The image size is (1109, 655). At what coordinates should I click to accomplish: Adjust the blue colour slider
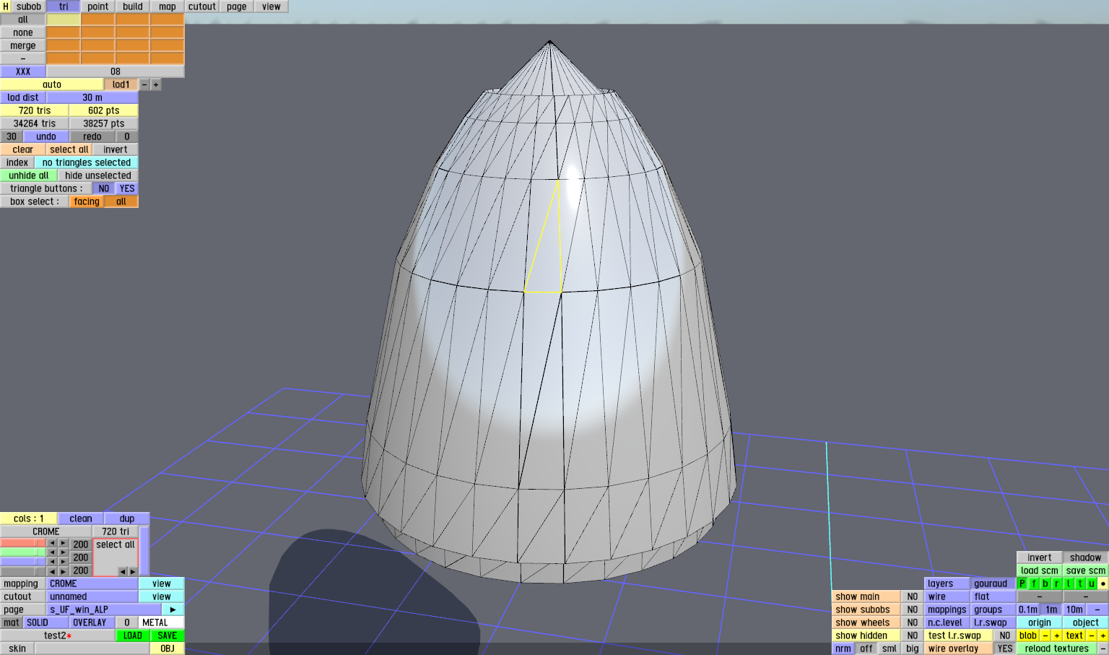(23, 562)
